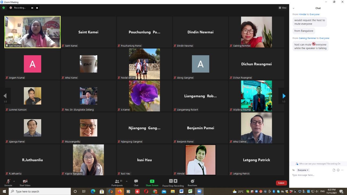
Task: Click the green encryption shield icon
Action: [4, 8]
